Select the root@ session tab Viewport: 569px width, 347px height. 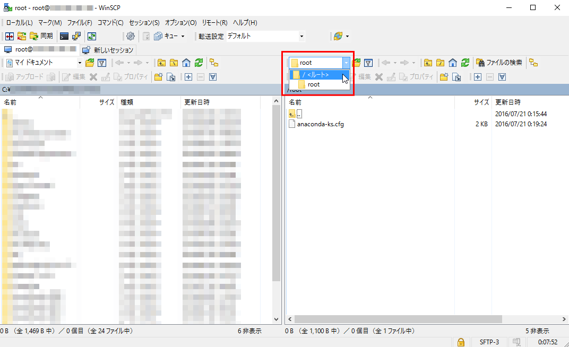coord(40,49)
